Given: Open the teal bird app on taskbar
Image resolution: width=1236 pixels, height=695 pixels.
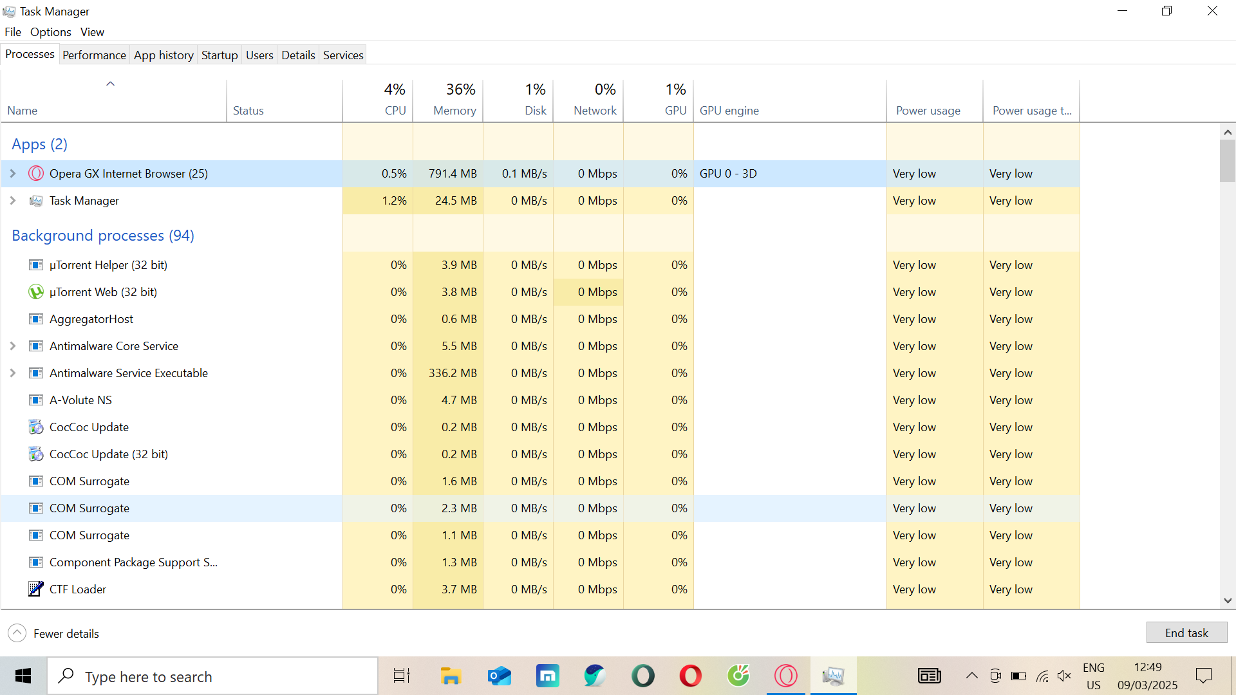Looking at the screenshot, I should tap(595, 676).
